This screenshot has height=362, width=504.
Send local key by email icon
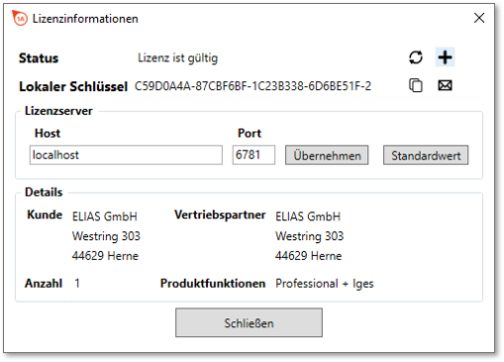(445, 85)
